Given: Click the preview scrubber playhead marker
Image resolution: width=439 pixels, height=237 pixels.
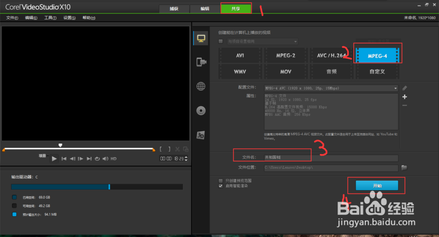Looking at the screenshot, I should (60, 145).
